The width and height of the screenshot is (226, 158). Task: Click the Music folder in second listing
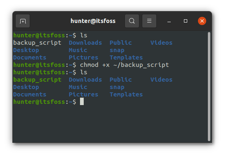[78, 87]
